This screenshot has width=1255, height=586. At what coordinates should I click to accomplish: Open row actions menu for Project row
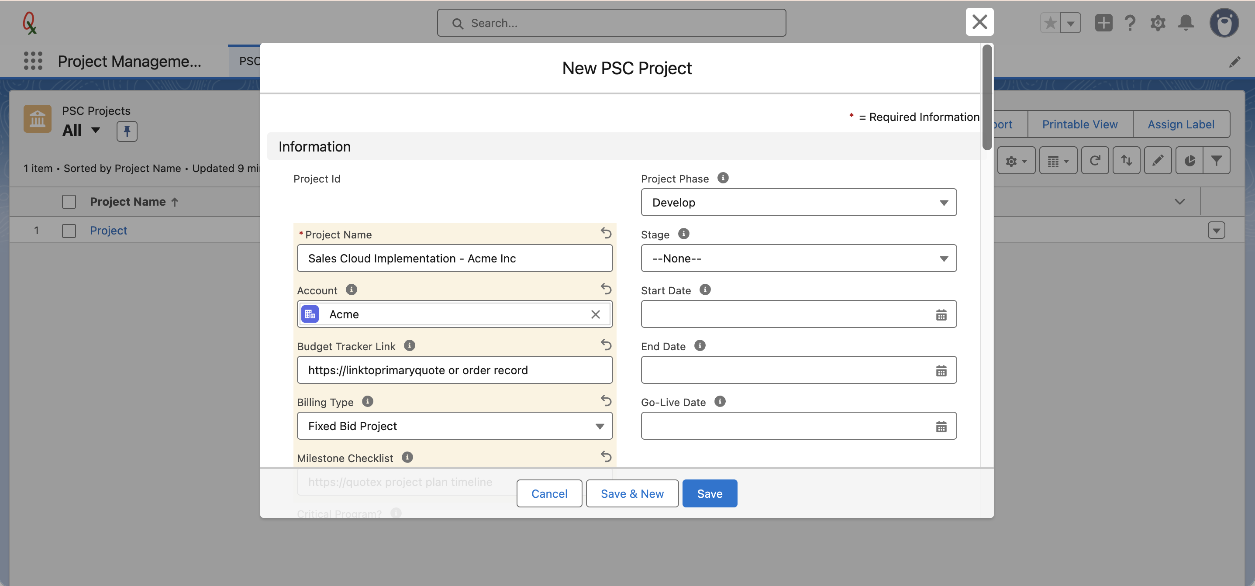[1216, 231]
